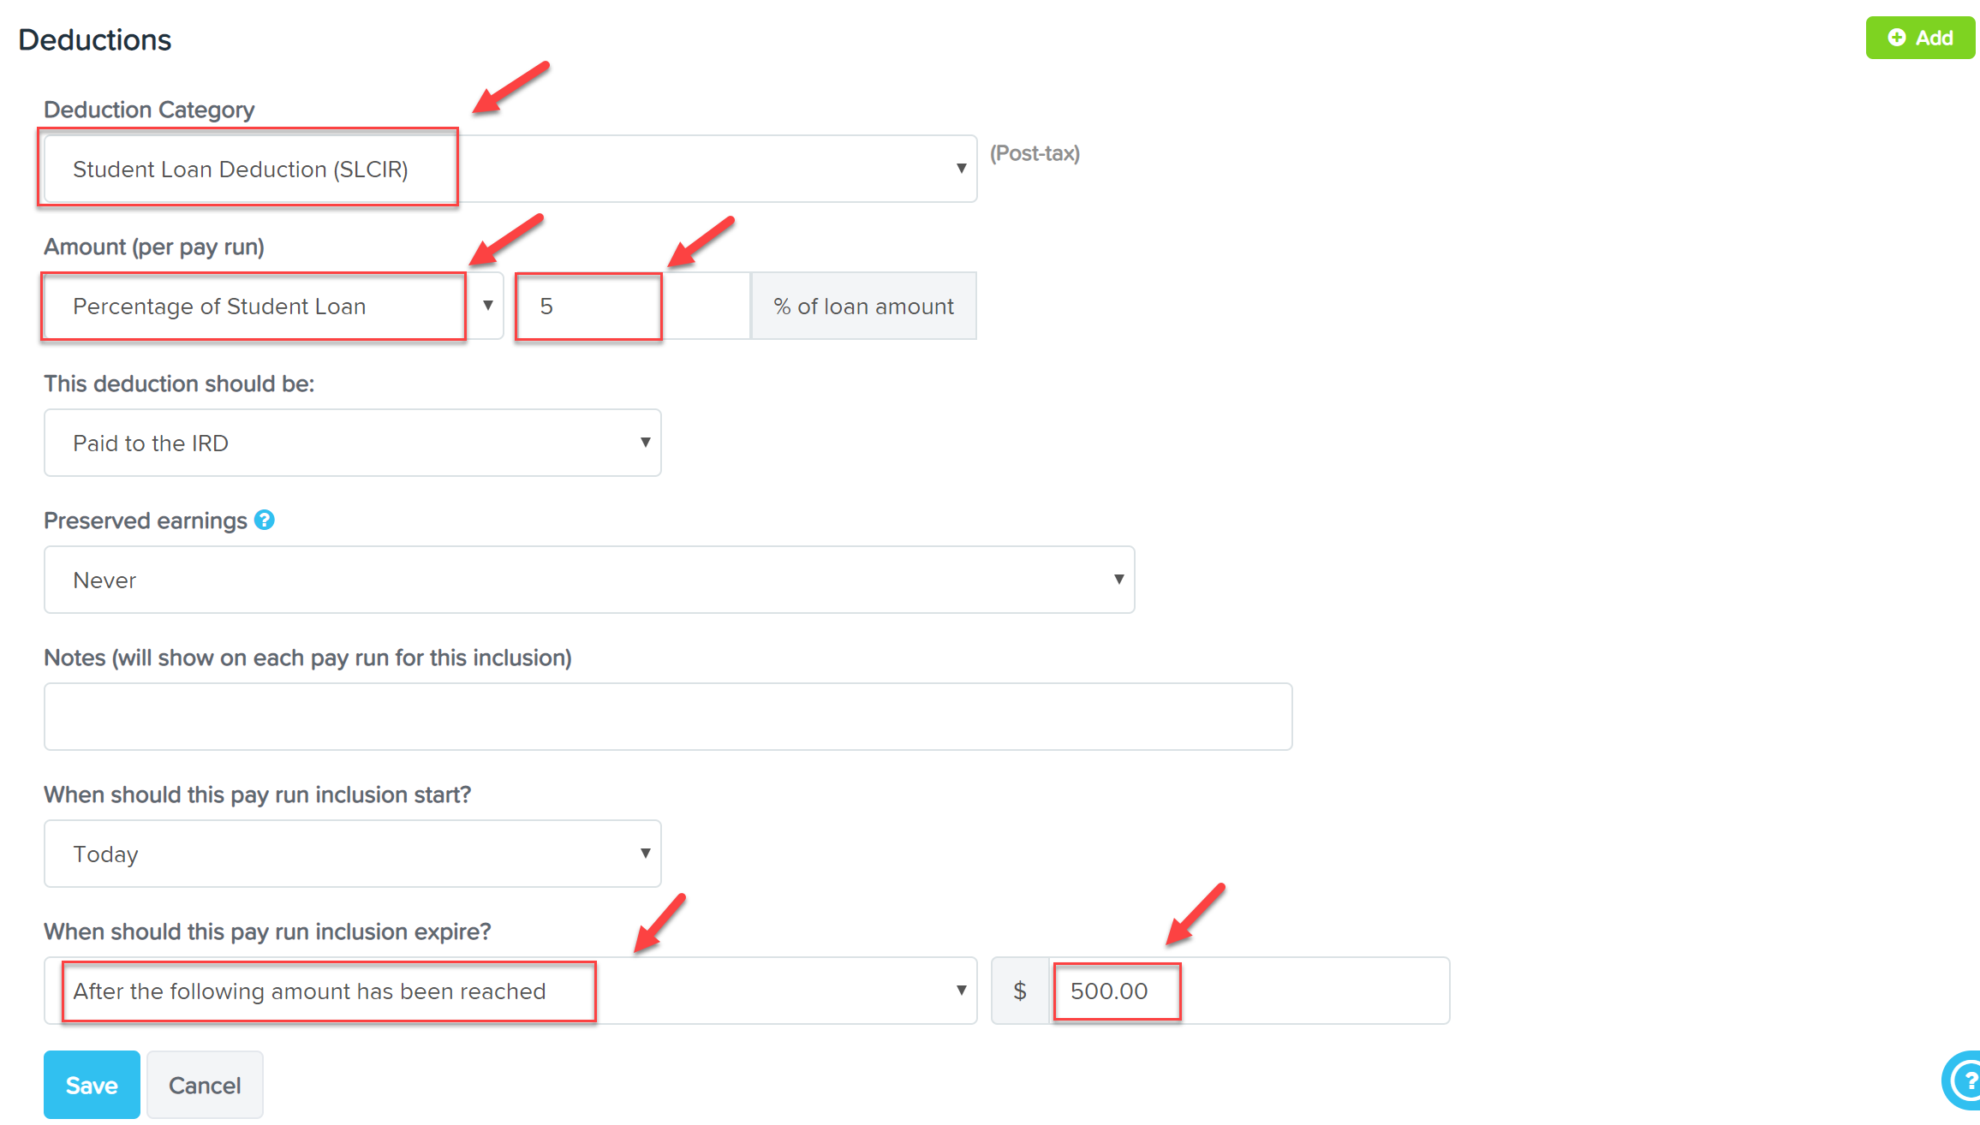Click the dollar sign prefix icon
The image size is (1980, 1125).
pyautogui.click(x=1020, y=991)
